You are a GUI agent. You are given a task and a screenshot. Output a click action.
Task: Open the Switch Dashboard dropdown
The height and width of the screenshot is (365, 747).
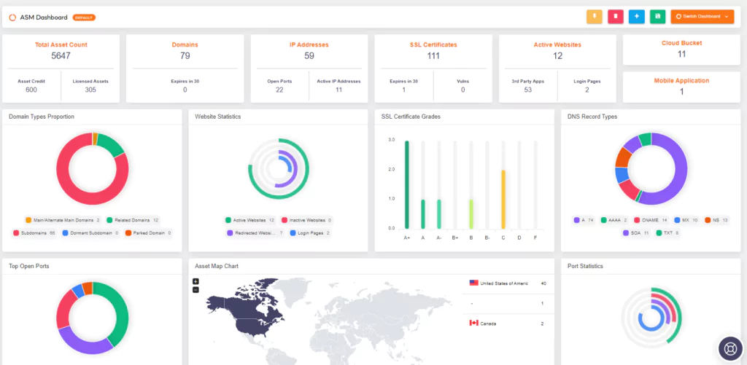(703, 16)
